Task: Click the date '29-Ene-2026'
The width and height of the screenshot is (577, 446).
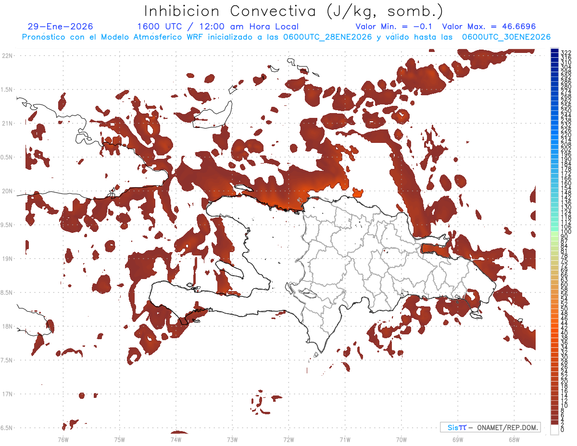Action: 61,26
